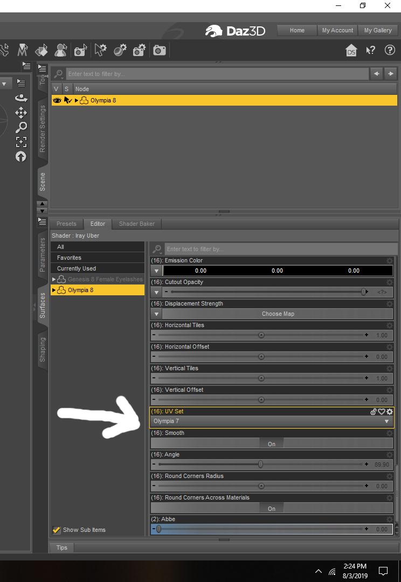Switch to the Shader Baker tab
The width and height of the screenshot is (401, 582).
coord(137,224)
